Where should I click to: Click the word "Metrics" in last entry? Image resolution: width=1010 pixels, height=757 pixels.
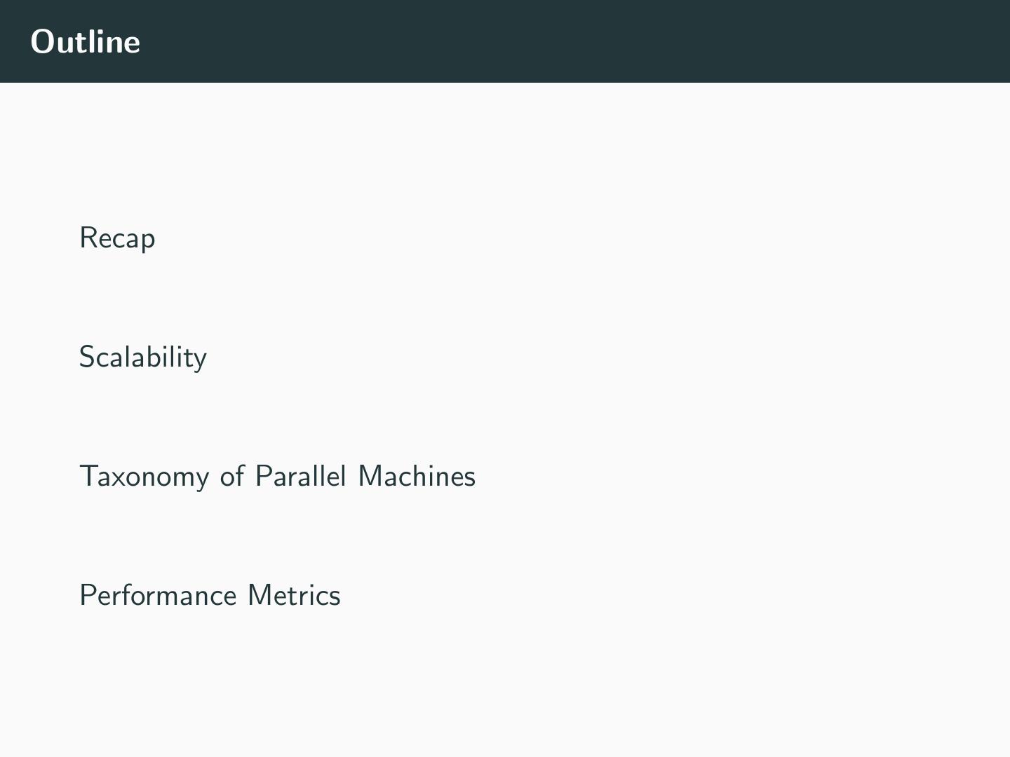294,596
